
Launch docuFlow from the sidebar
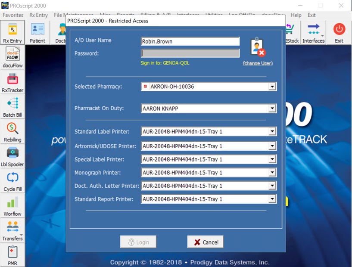point(12,57)
